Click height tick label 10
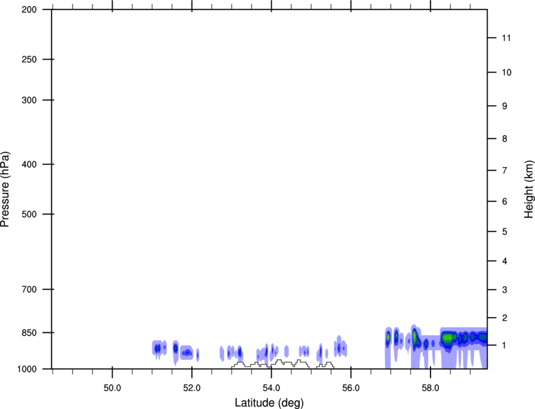 click(x=507, y=72)
